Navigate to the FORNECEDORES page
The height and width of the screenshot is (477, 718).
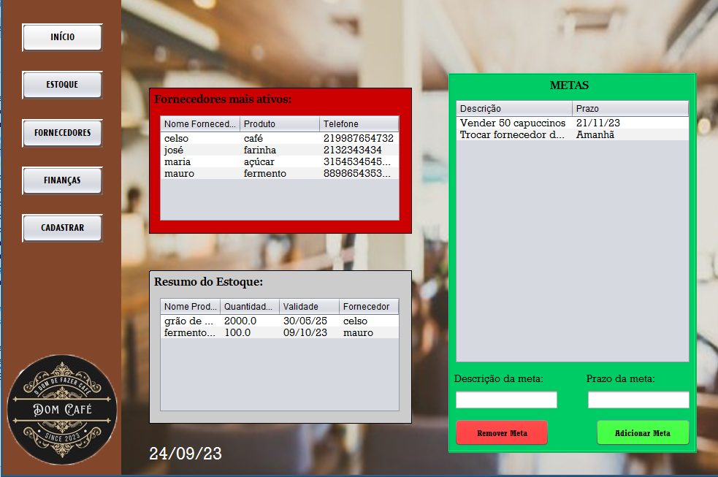(x=62, y=133)
